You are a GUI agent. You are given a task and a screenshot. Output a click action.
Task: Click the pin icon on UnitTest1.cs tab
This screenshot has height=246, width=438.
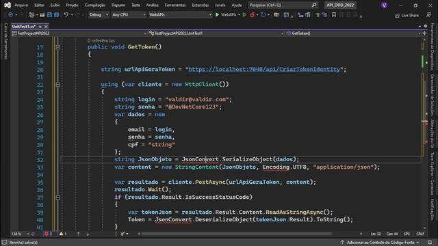coord(40,27)
